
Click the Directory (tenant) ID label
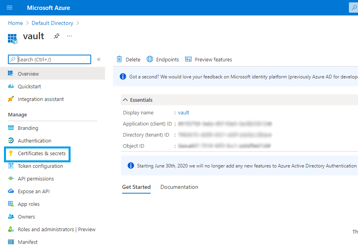click(146, 135)
